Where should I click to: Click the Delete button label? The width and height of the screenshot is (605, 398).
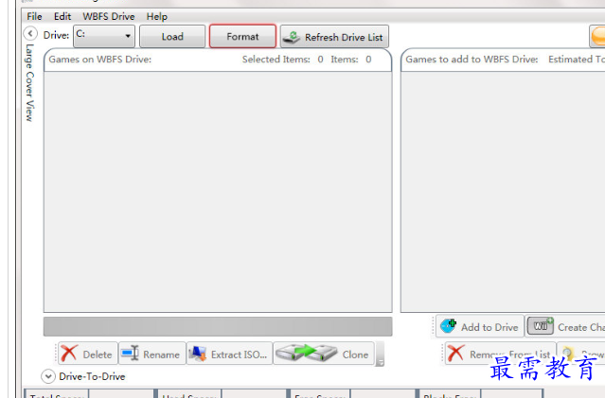tap(98, 355)
